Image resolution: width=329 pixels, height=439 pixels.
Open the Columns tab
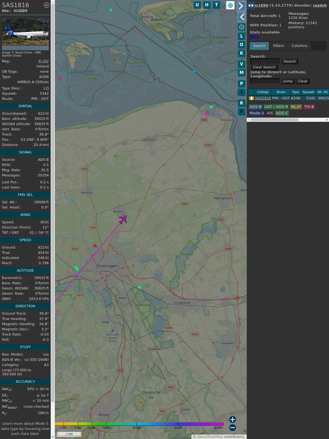299,46
